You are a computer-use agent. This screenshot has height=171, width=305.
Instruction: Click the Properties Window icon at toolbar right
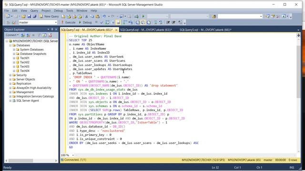pos(273,17)
